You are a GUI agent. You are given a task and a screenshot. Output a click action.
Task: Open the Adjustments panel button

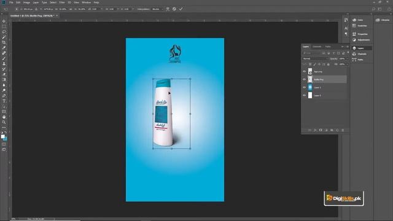click(361, 40)
